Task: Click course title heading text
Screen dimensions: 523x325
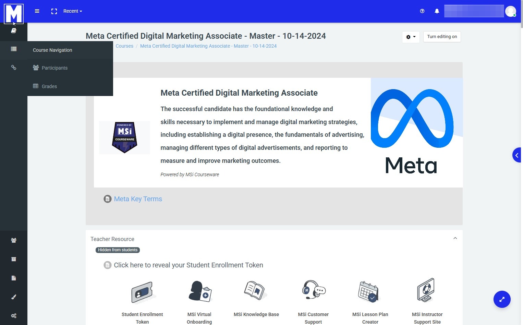Action: pos(206,36)
